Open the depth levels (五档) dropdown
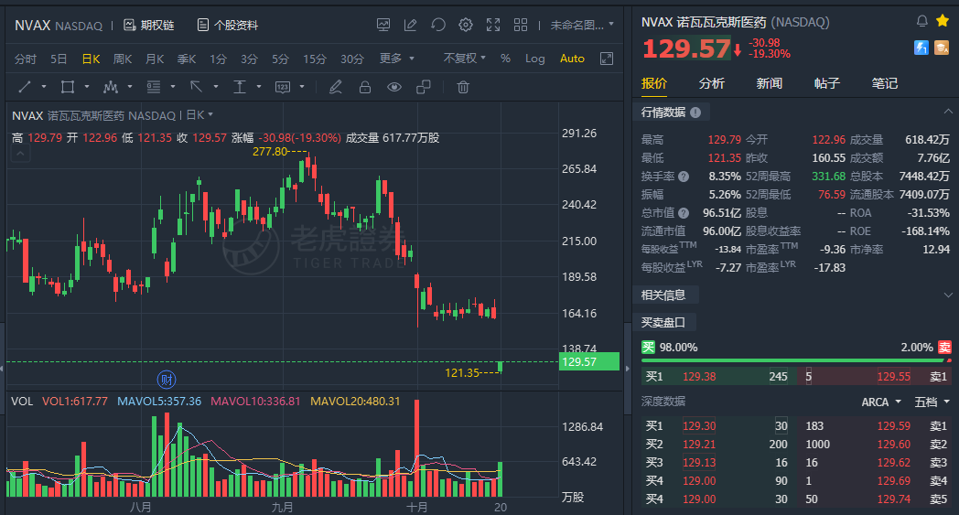Screen dimensions: 959x515 [932, 402]
